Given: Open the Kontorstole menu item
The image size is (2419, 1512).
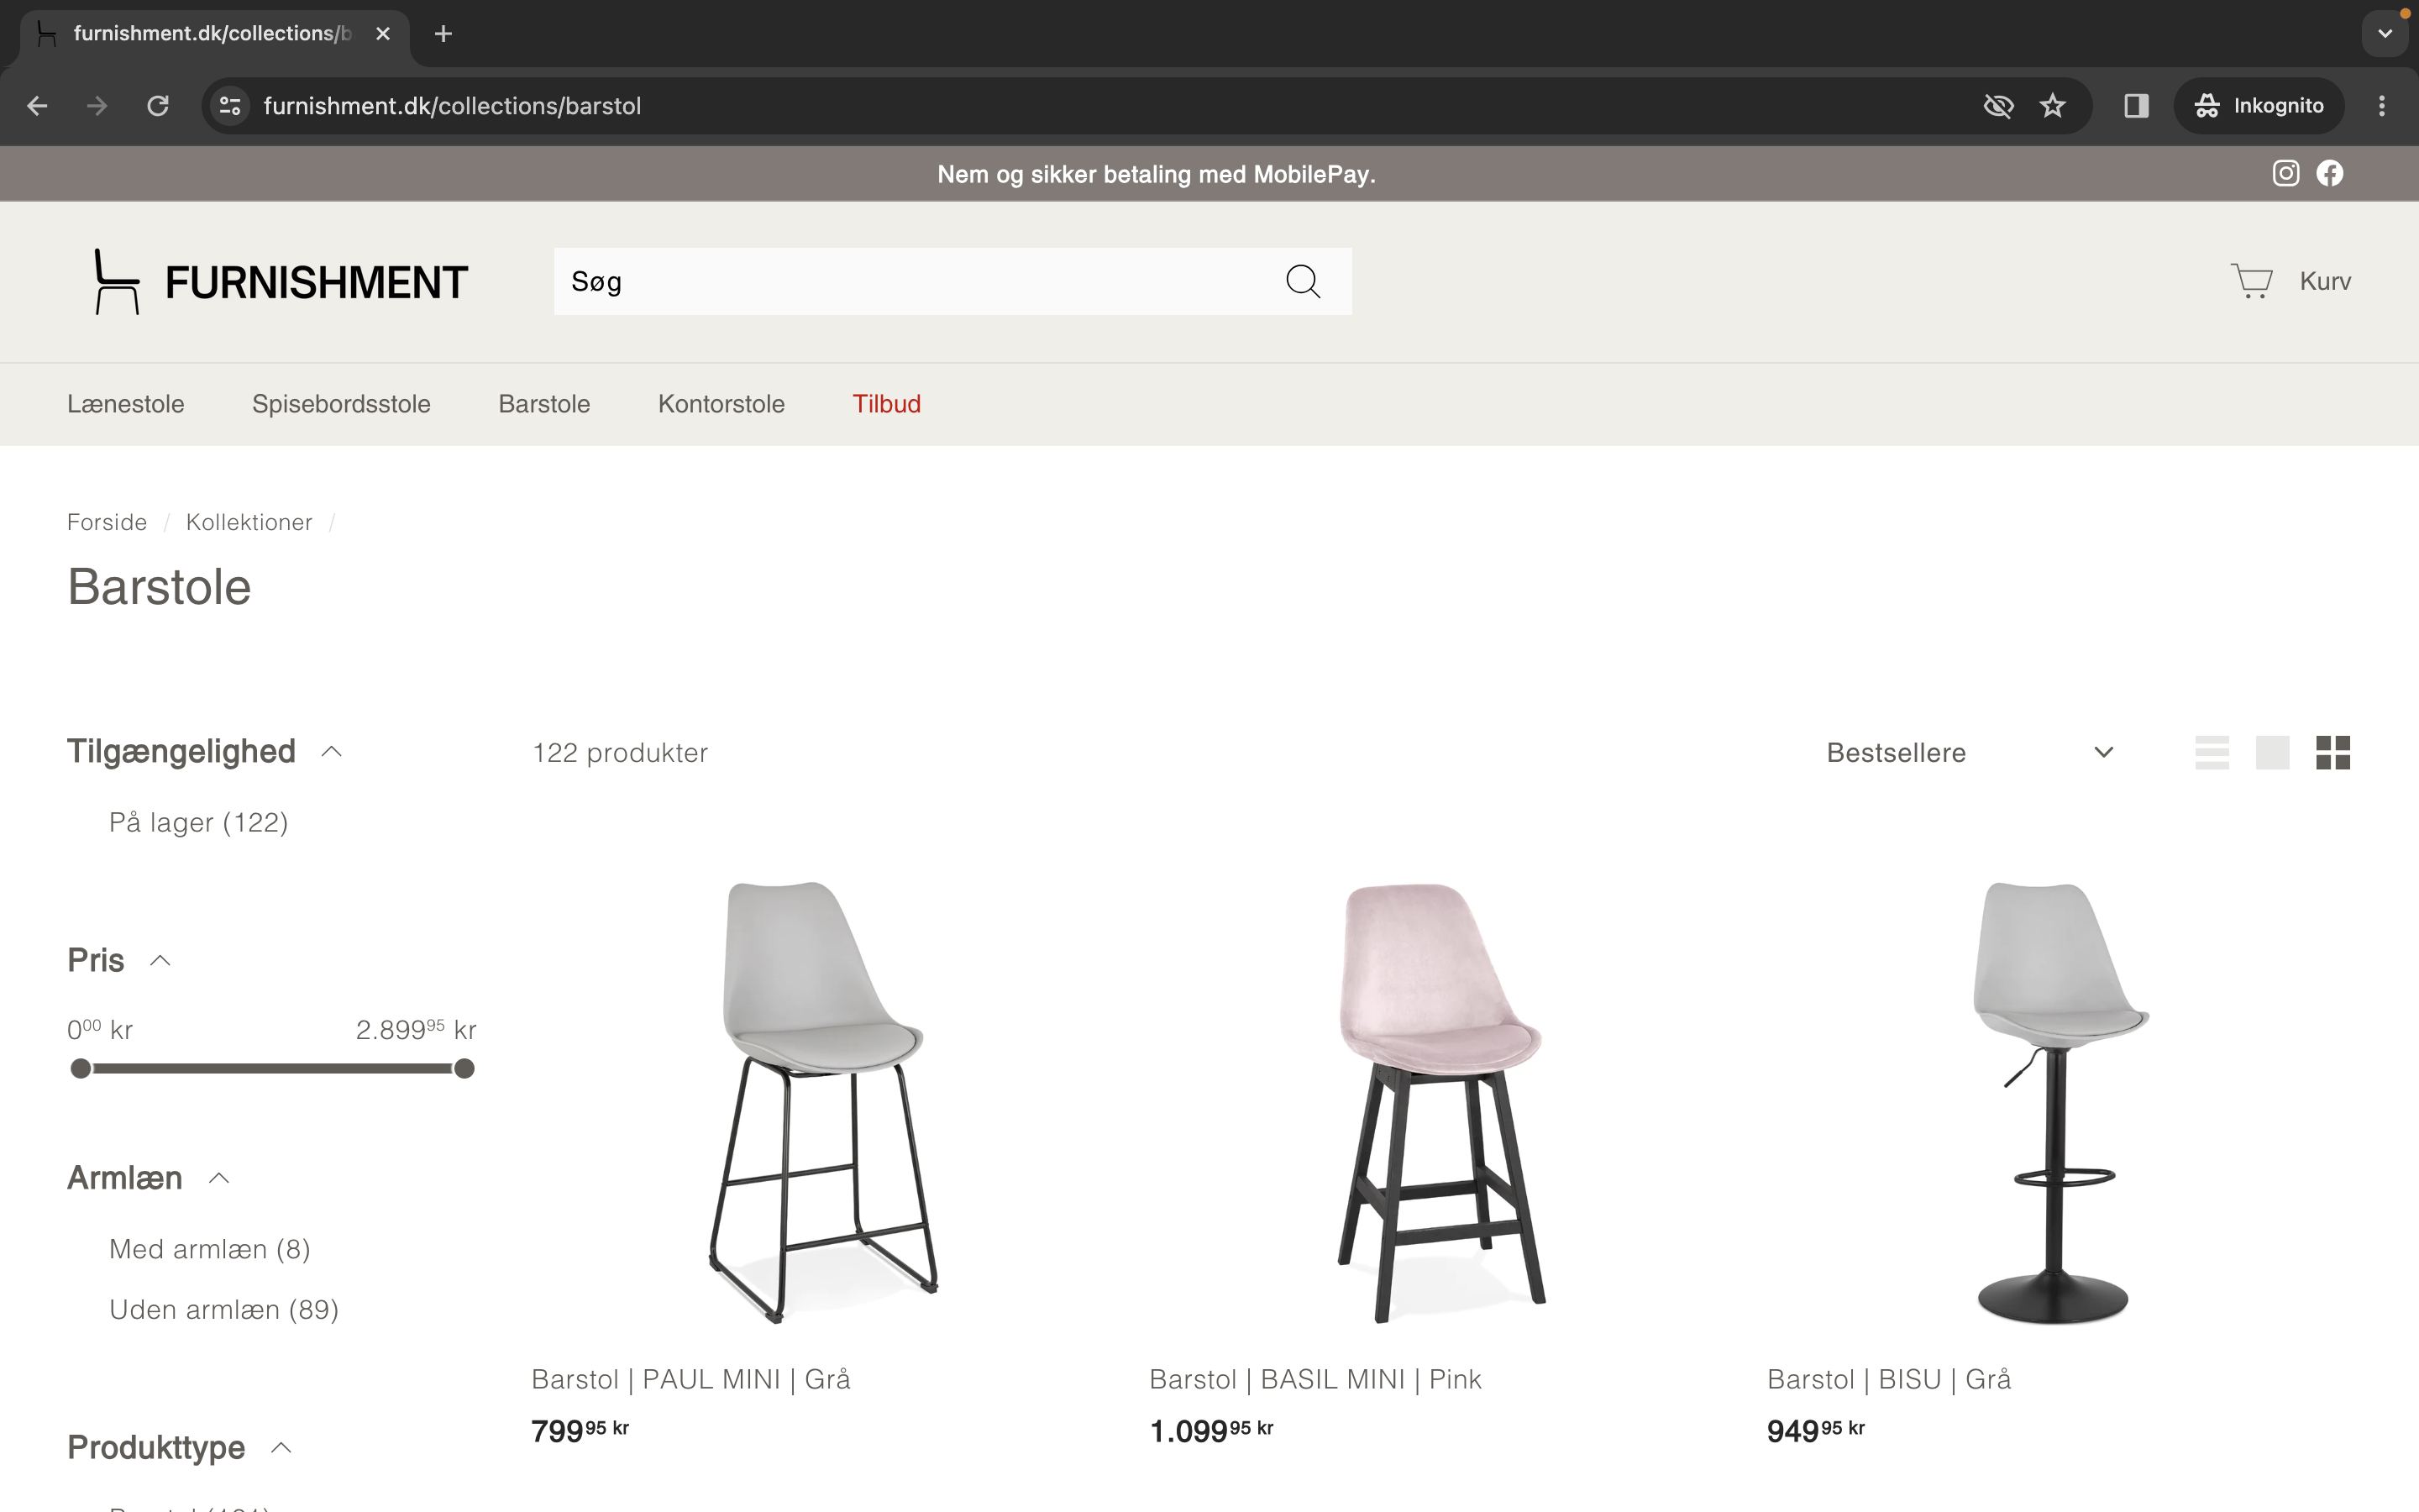Looking at the screenshot, I should [721, 404].
